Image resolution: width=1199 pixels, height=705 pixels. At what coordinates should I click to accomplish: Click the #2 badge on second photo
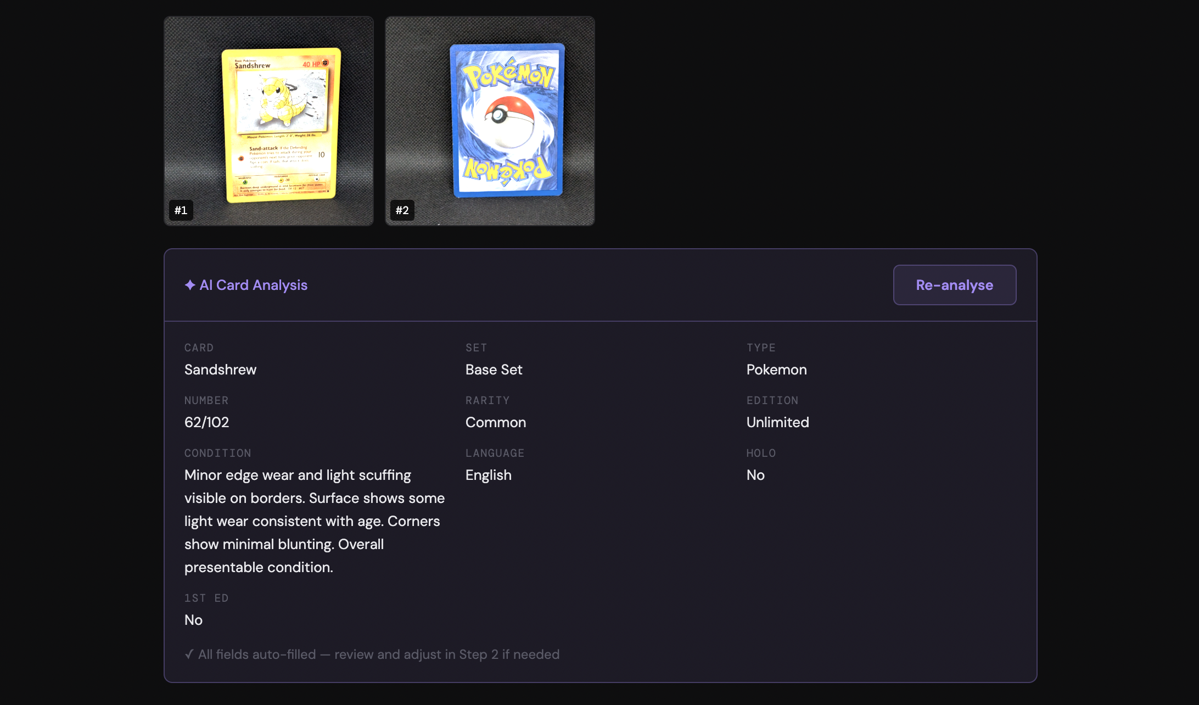(x=402, y=210)
